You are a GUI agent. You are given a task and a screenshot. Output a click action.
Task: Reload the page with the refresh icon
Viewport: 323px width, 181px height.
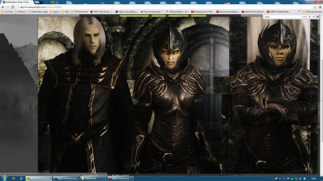(13, 7)
